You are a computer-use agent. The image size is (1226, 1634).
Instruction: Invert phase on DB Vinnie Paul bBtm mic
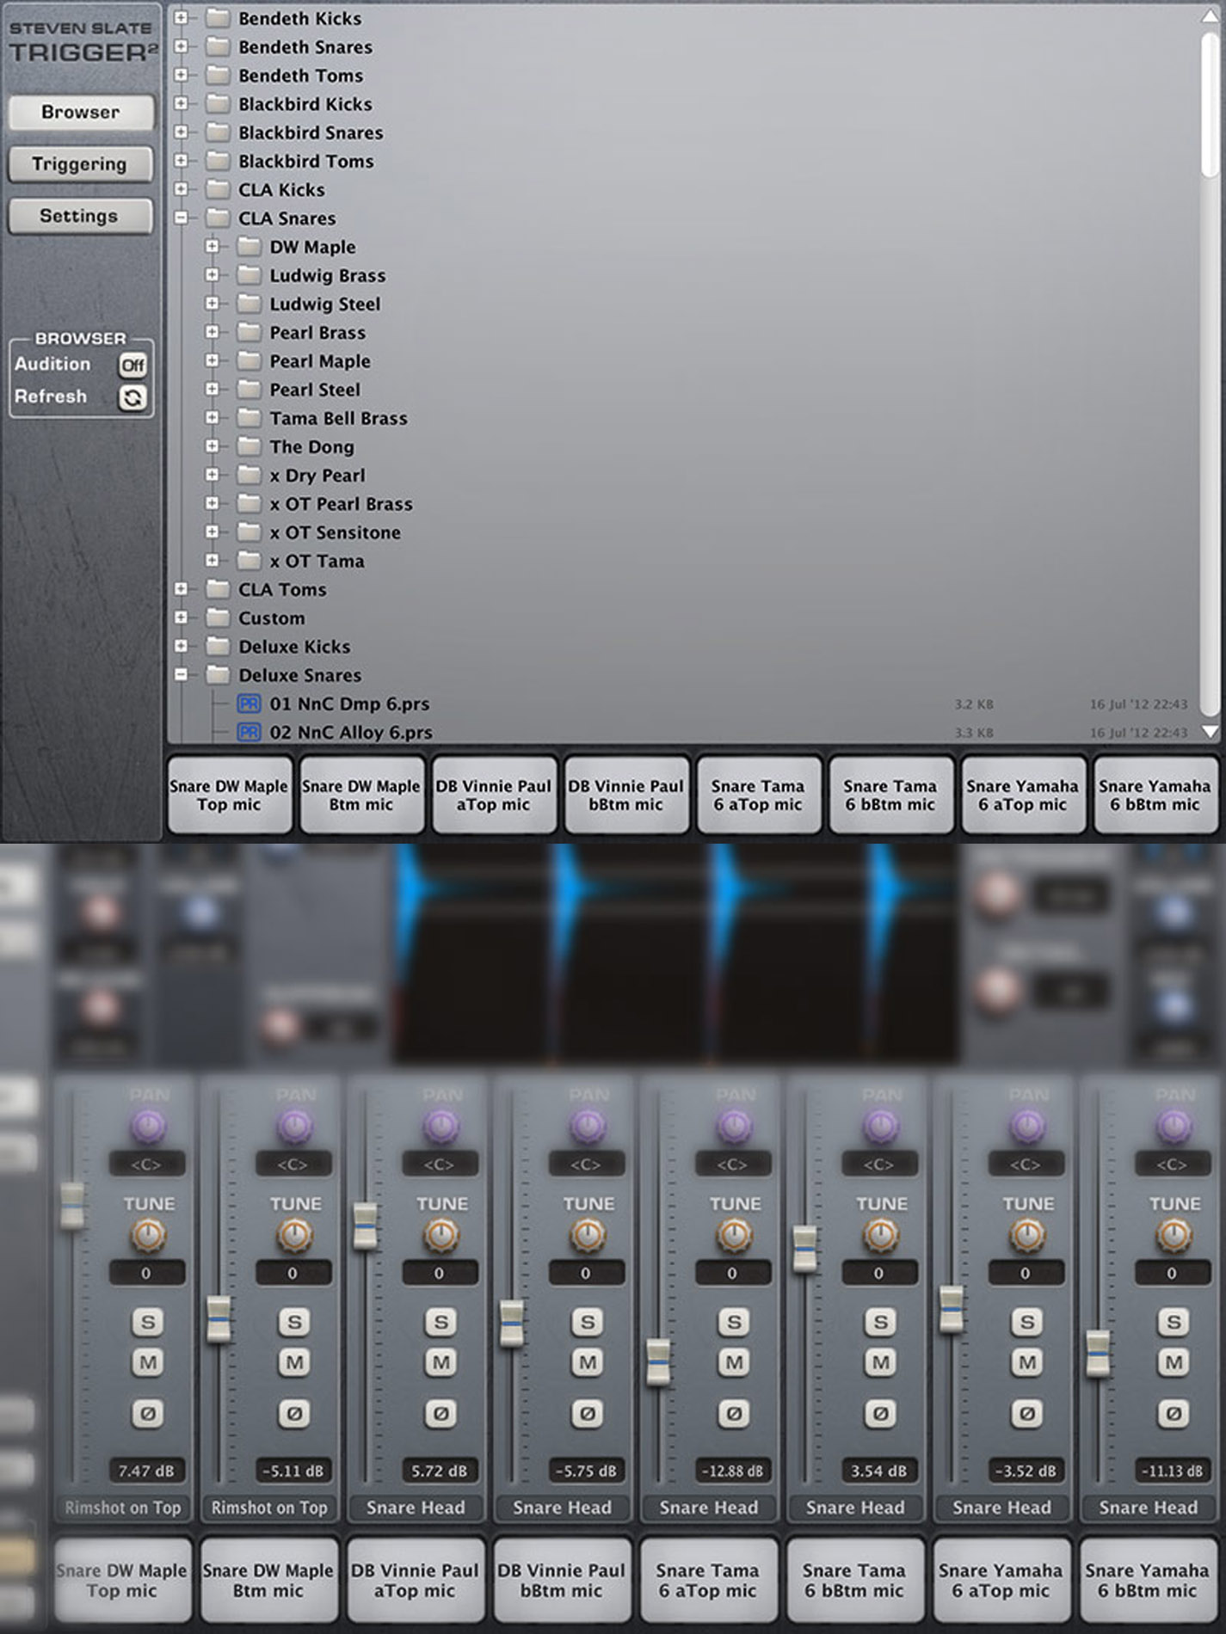(x=588, y=1413)
